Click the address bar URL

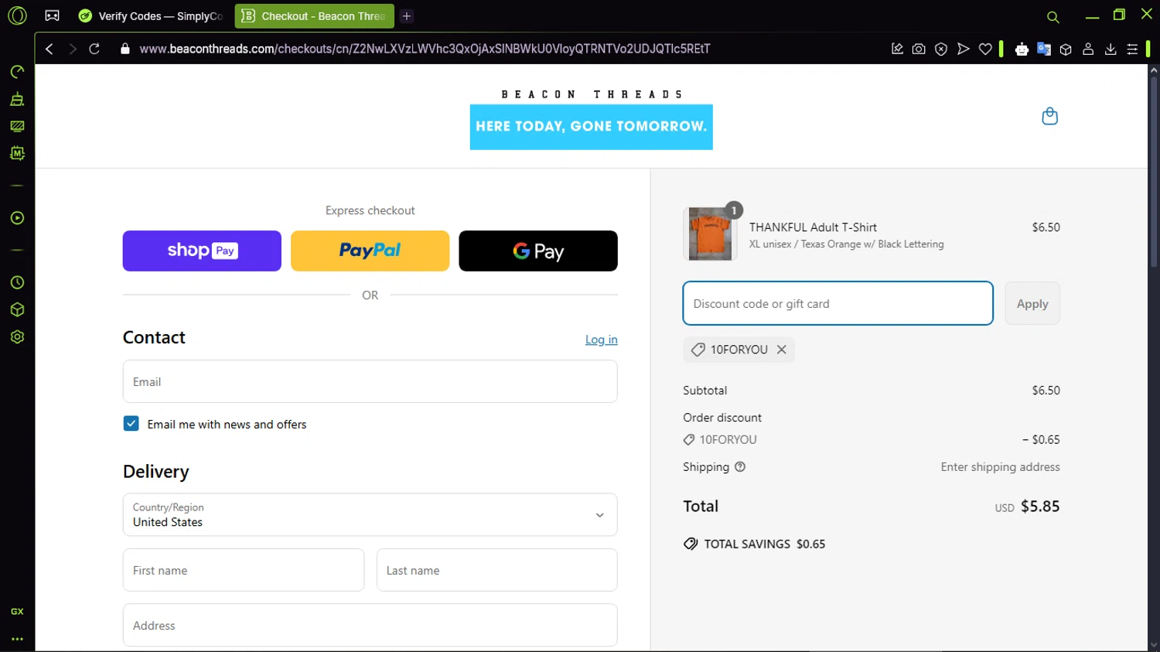(425, 49)
